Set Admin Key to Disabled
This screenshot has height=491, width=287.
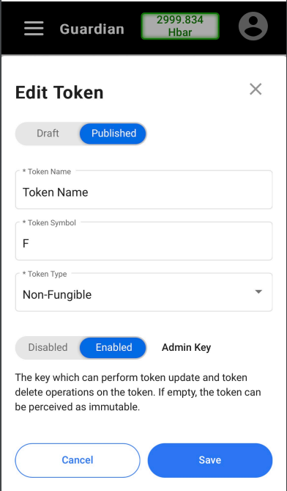pyautogui.click(x=48, y=348)
